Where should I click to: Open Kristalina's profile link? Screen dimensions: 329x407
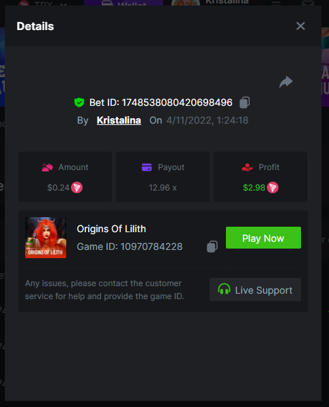click(x=119, y=120)
